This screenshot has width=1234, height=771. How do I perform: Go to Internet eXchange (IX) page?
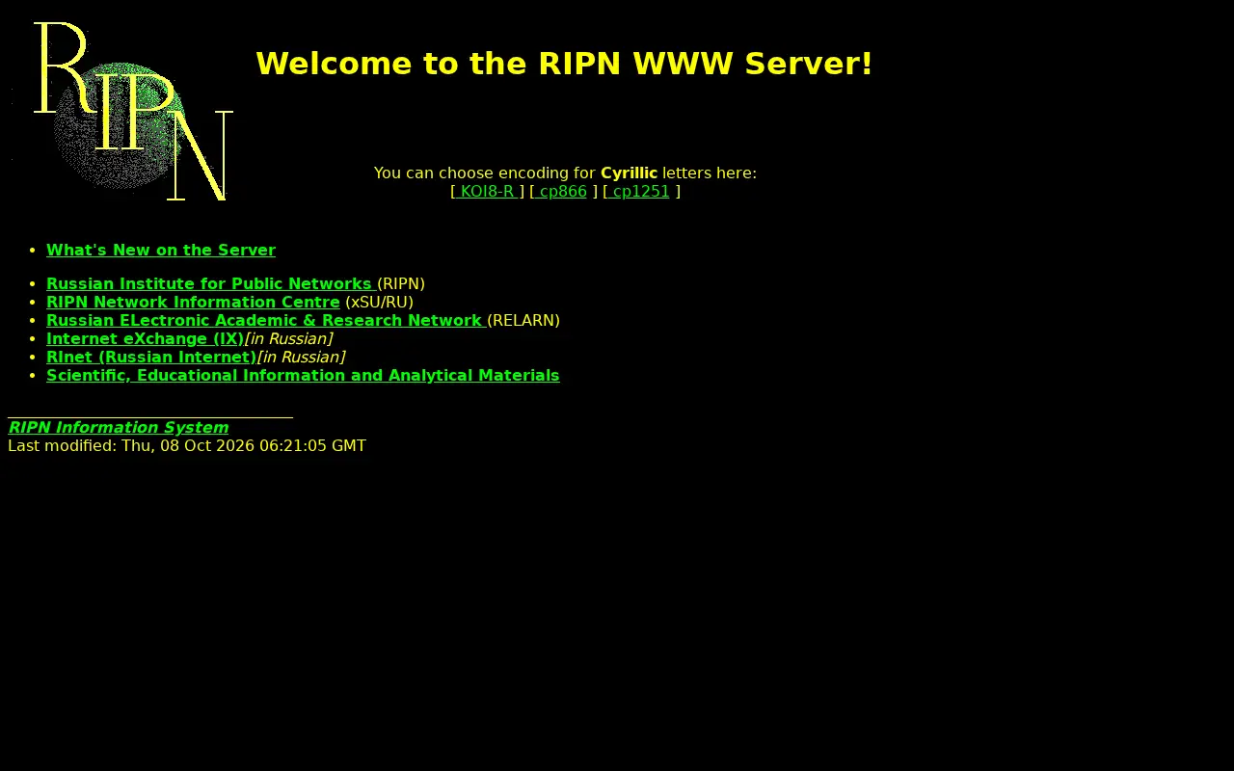click(x=145, y=339)
